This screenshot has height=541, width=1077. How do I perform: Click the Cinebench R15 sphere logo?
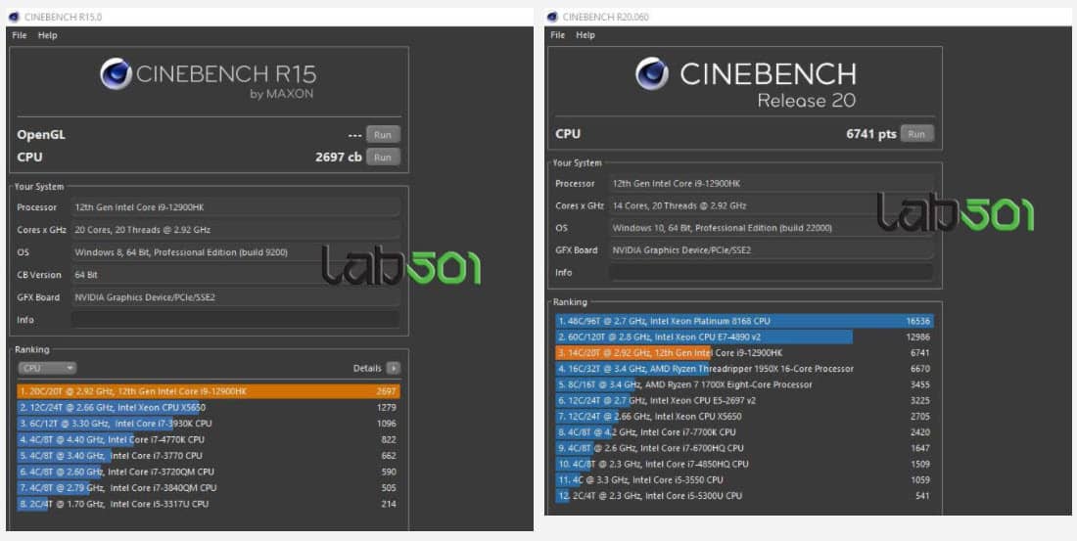[x=116, y=74]
